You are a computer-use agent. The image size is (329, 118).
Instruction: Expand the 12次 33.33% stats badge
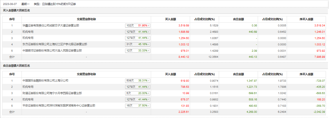[137, 51]
